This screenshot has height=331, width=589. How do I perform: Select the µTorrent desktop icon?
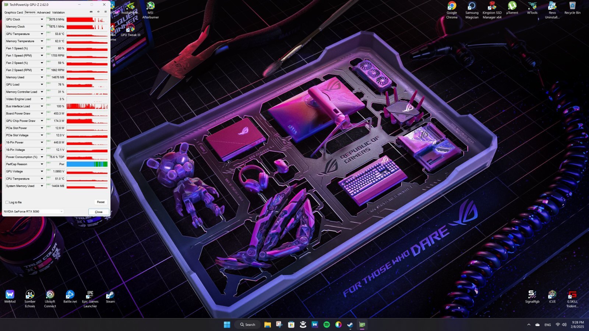click(512, 8)
